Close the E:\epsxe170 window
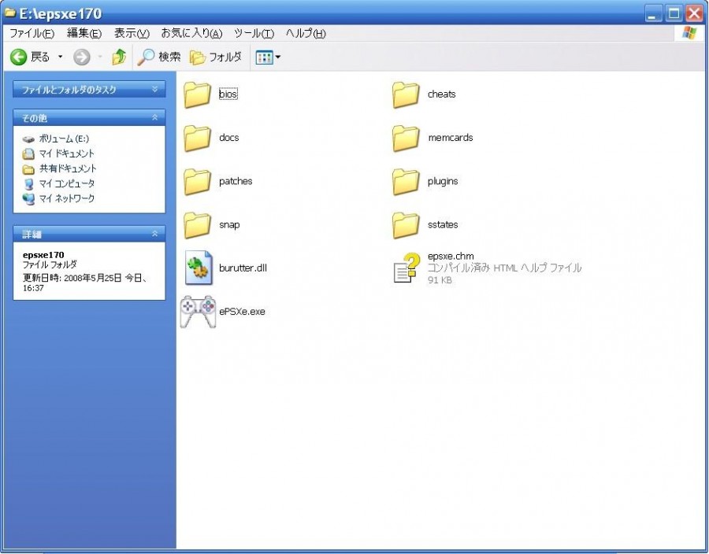709x554 pixels. 694,13
